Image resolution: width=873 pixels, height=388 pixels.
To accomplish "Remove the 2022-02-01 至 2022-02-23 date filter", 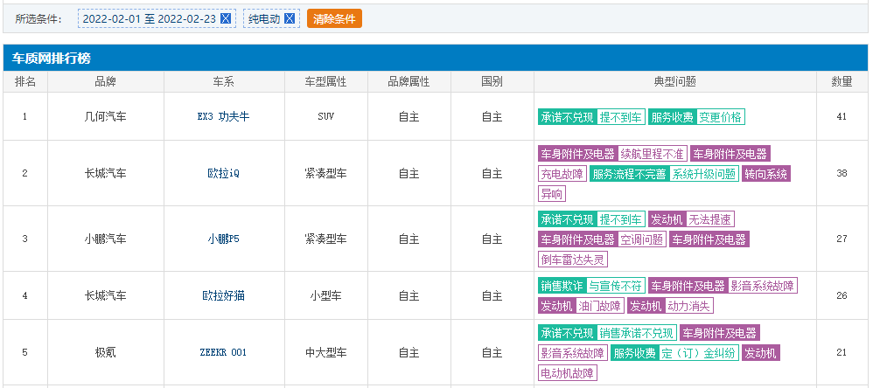I will [226, 18].
